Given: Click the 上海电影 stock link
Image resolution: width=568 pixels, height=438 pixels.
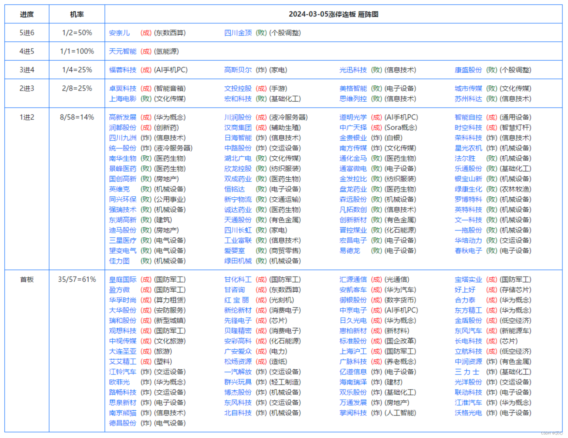Looking at the screenshot, I should (123, 99).
